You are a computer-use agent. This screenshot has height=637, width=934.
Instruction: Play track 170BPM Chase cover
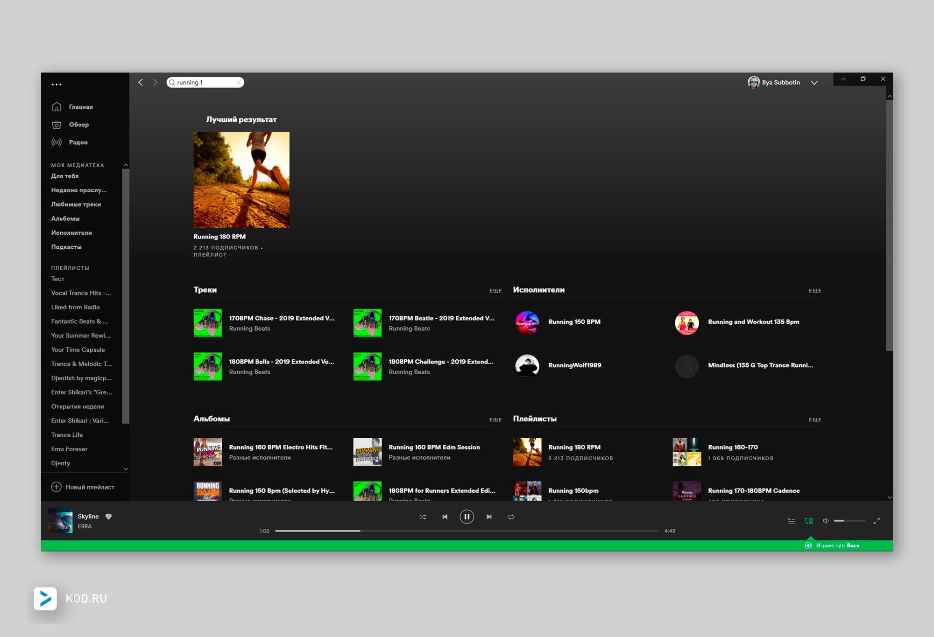pyautogui.click(x=208, y=323)
